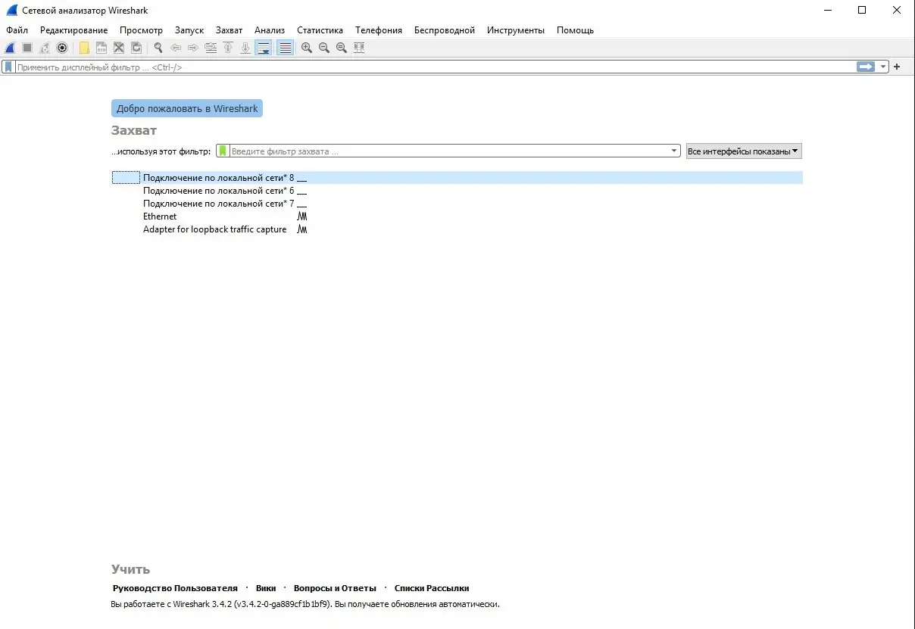Screen dimensions: 915x629
Task: Open a capture file via folder icon
Action: pos(84,48)
